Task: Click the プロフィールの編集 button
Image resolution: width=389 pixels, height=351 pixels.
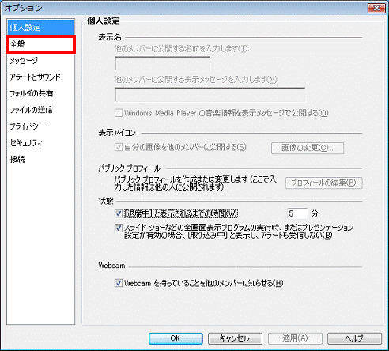Action: pyautogui.click(x=324, y=183)
